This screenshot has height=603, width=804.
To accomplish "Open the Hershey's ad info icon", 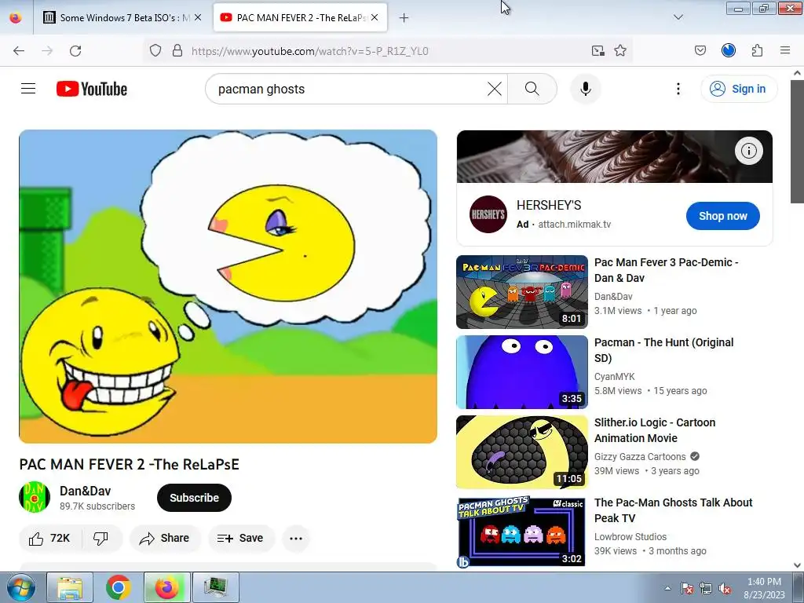I will [748, 151].
